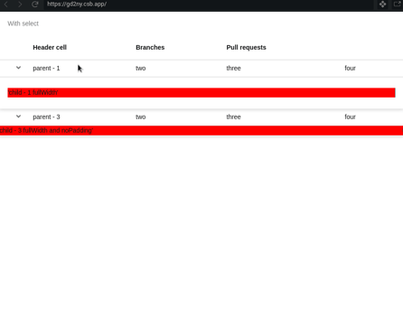Click 'two' in the parent - 3 row
Viewport: 403px width, 327px height.
pos(141,117)
